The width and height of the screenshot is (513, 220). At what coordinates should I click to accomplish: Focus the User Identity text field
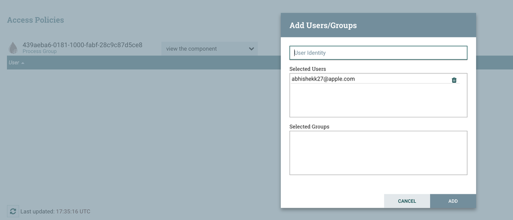pos(378,53)
